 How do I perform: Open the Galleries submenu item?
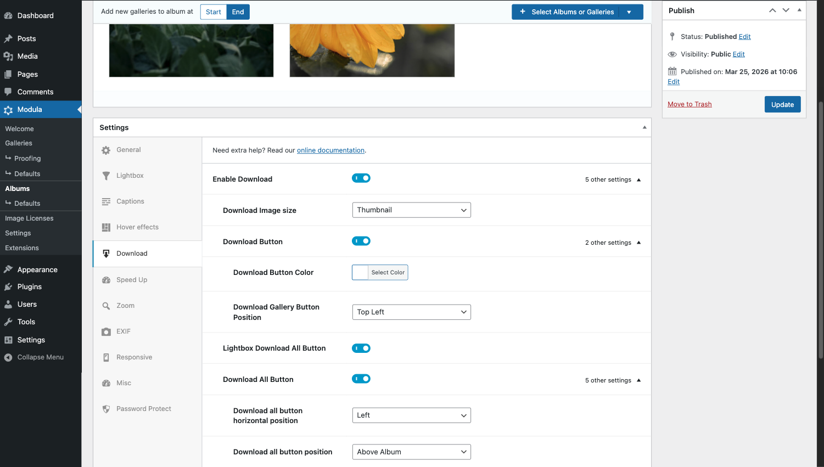click(x=19, y=143)
